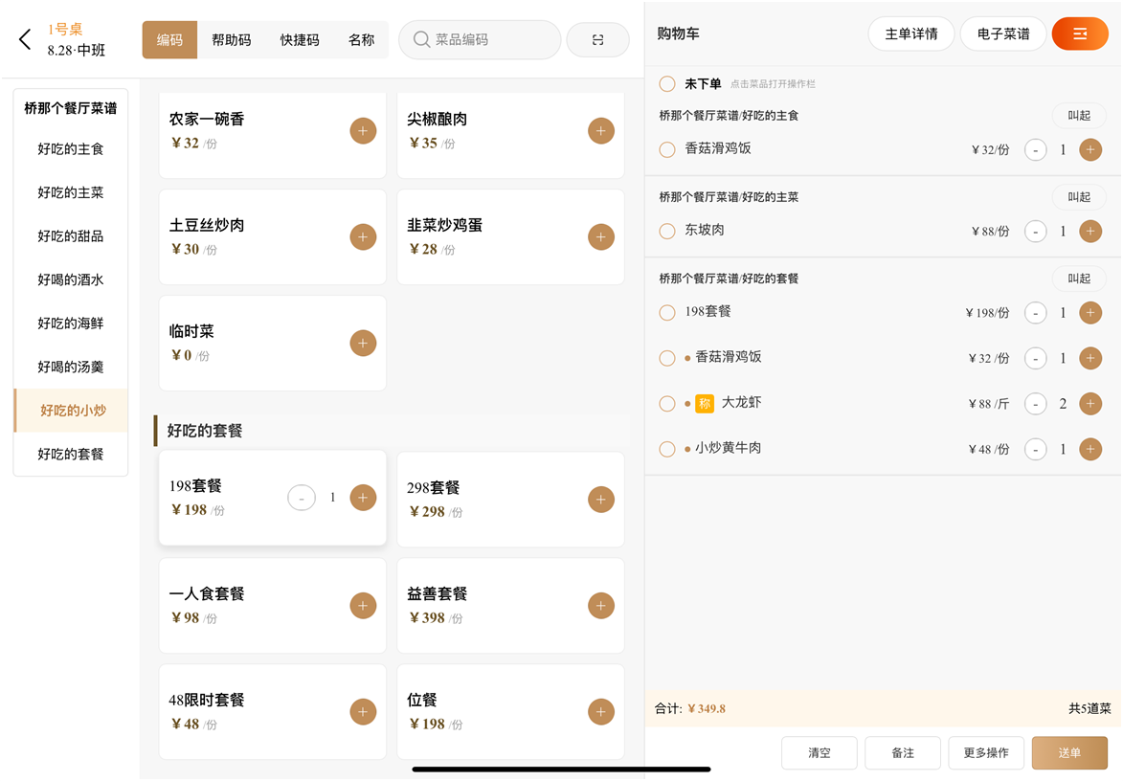Increase 大龙虾 quantity in the cart

1089,404
